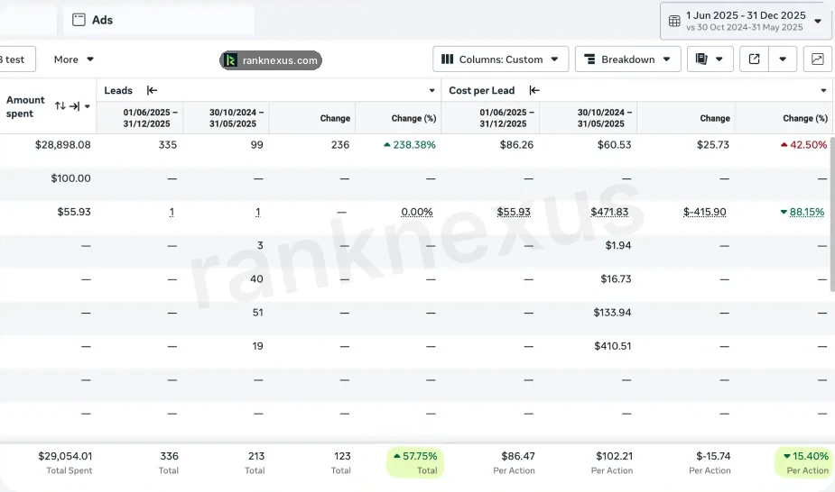
Task: Click the underlined 0.00% leads change
Action: 417,212
